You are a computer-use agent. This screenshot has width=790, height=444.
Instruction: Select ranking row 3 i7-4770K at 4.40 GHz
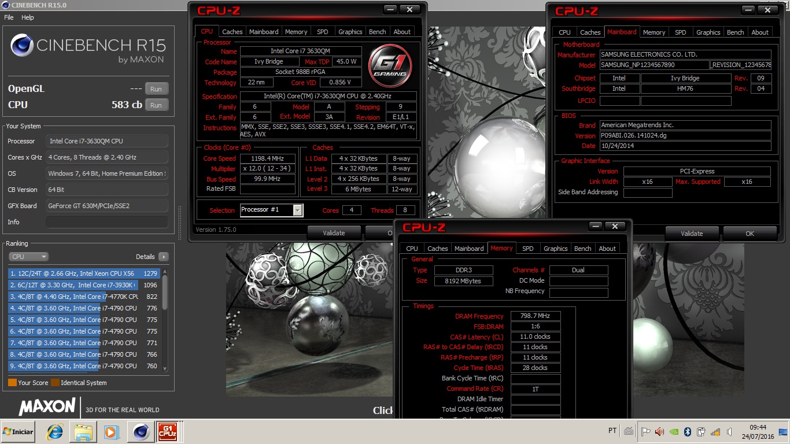(x=84, y=297)
